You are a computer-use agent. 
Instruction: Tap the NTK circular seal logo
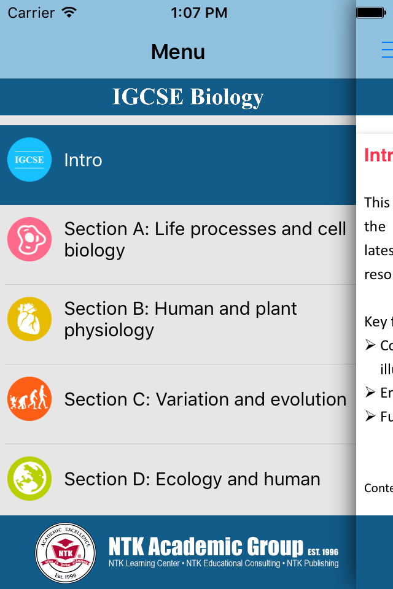coord(66,553)
